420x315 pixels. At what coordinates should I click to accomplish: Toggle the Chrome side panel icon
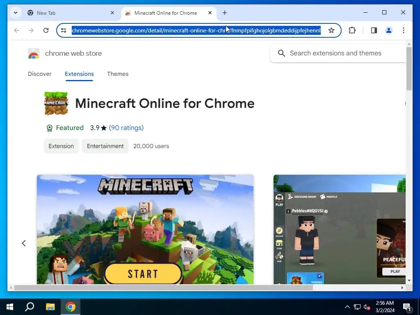[x=374, y=30]
